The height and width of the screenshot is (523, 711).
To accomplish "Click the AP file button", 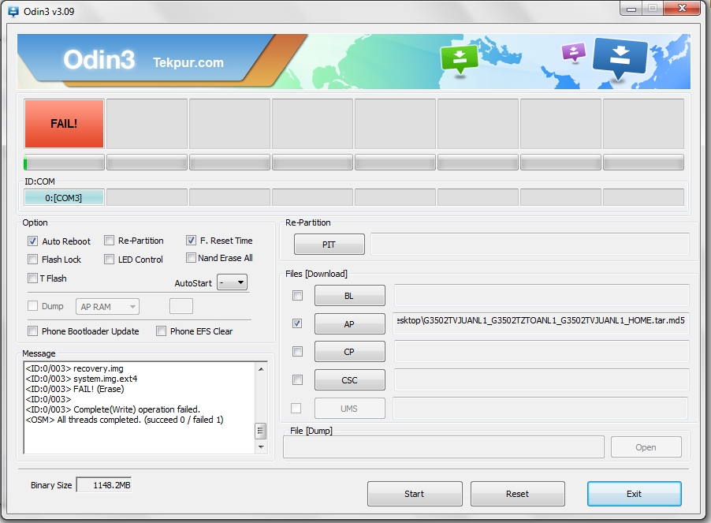I will click(350, 324).
